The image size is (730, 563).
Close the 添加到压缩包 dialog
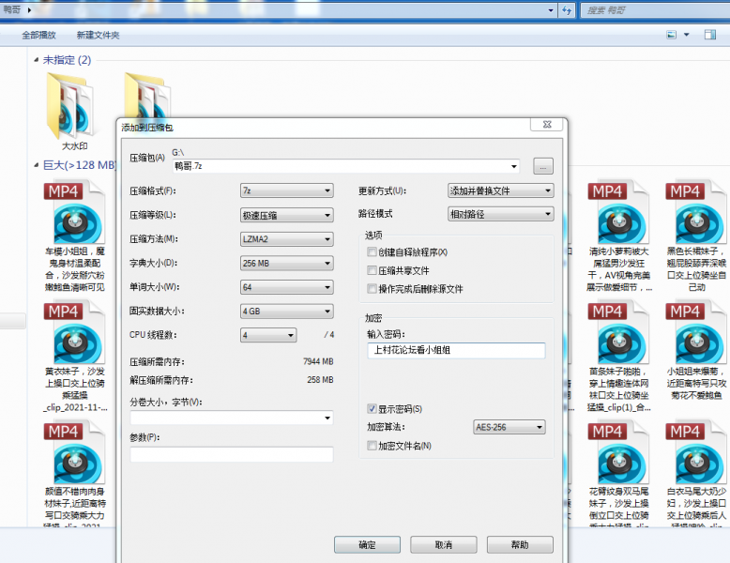pos(545,125)
